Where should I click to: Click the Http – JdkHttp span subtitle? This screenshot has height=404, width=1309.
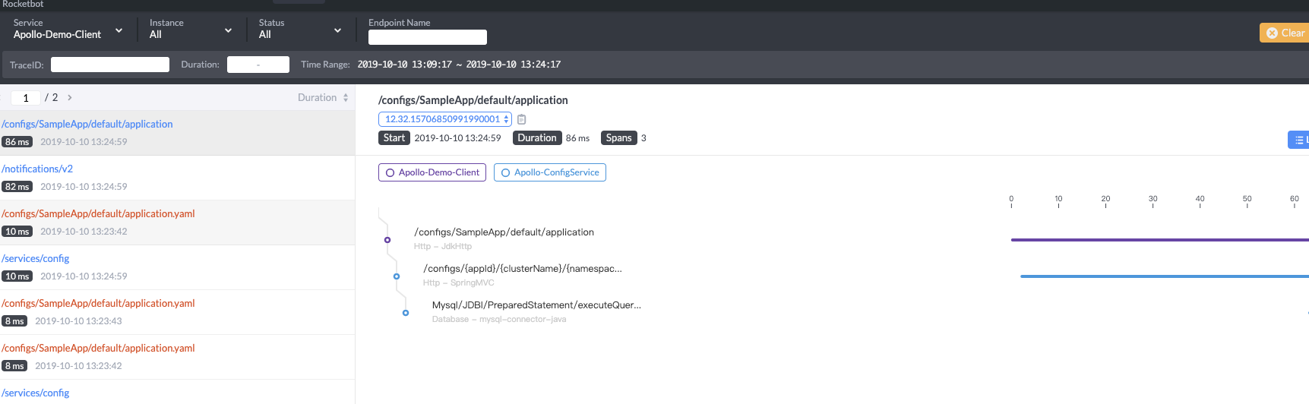443,246
